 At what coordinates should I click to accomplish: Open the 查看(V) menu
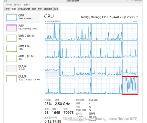point(27,5)
